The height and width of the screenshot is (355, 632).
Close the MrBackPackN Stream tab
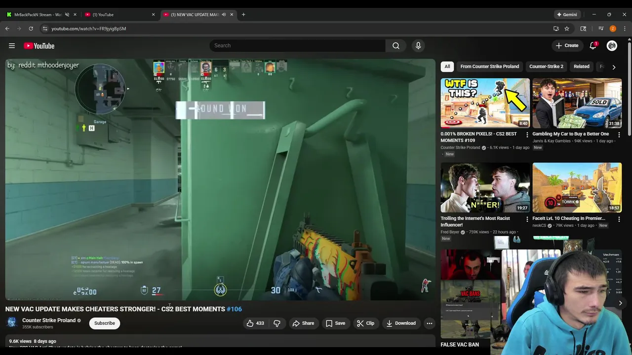[x=75, y=15]
